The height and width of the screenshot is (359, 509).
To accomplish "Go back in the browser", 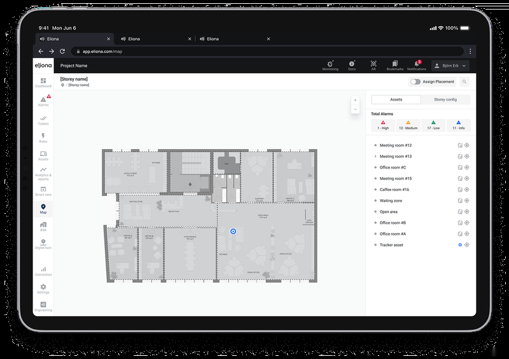I will [41, 52].
